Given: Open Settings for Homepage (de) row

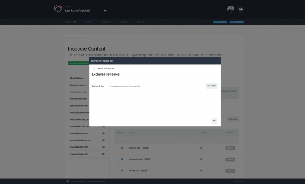Looking at the screenshot, I should click(x=230, y=159).
